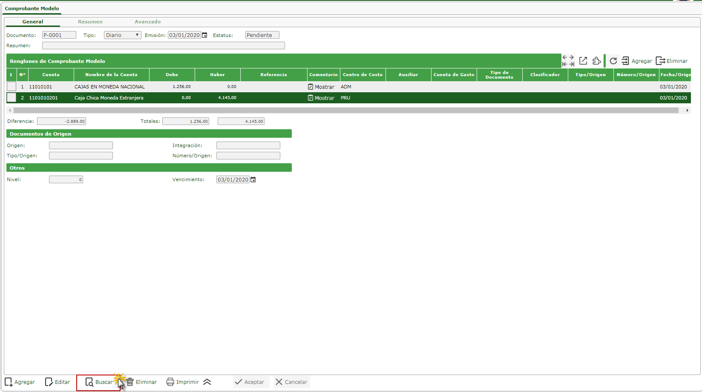
Task: Click the Debe column header
Action: point(172,75)
